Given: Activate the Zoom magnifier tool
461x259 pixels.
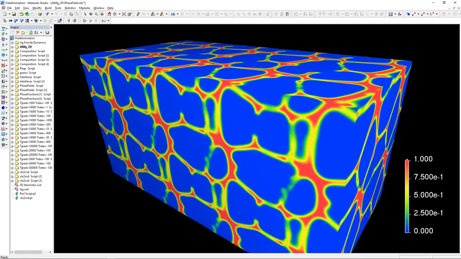Looking at the screenshot, I should click(96, 14).
